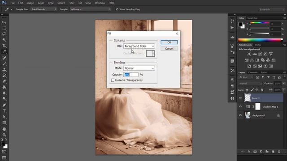Open Sample Size Point Sample dropdown
The height and width of the screenshot is (161, 287).
pyautogui.click(x=43, y=9)
